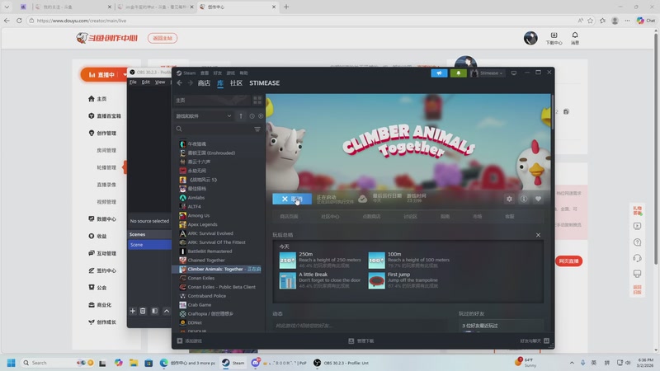Open the 社区 community tab in Steam

[x=236, y=83]
